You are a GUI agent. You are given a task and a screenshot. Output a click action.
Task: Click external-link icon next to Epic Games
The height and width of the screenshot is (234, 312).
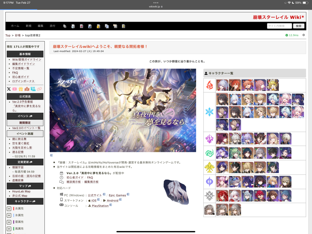point(128,194)
